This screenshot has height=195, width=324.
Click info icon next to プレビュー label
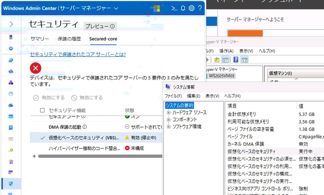112,26
